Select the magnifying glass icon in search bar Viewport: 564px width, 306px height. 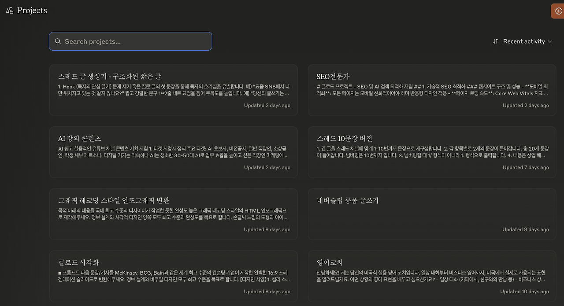point(58,41)
